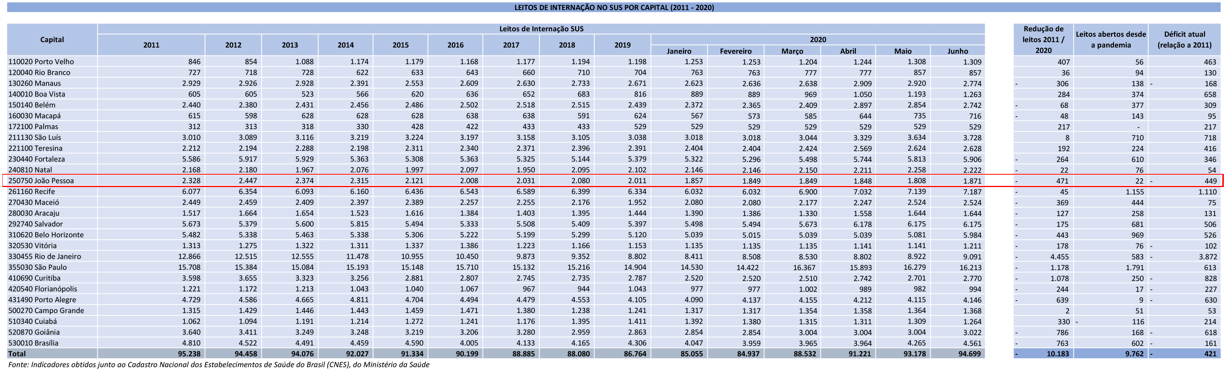The width and height of the screenshot is (1225, 371).
Task: Click 'Redução de leitos 2011 / 2020' header
Action: 1043,39
